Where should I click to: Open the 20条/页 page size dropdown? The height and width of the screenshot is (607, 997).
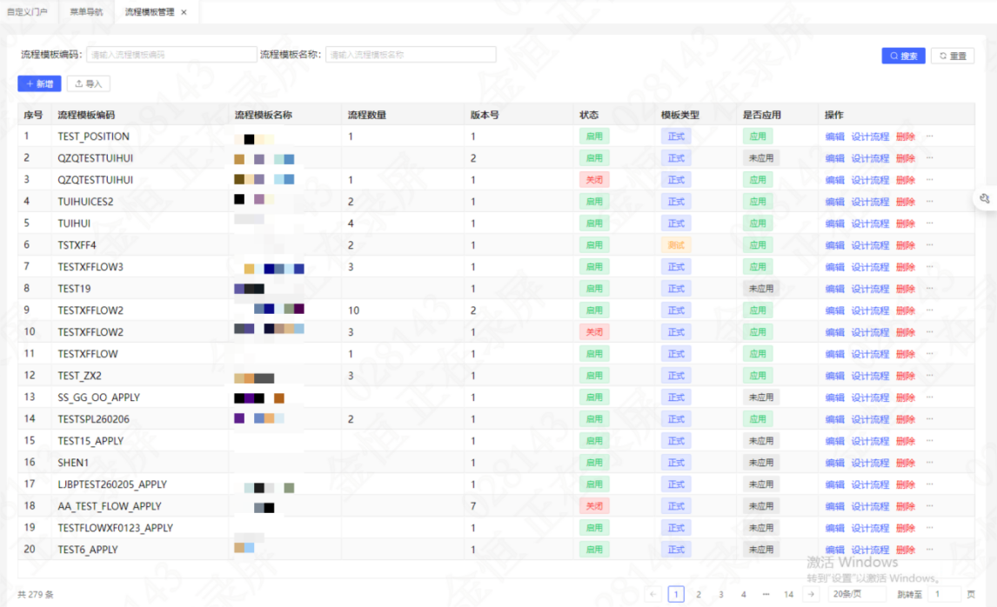[856, 594]
